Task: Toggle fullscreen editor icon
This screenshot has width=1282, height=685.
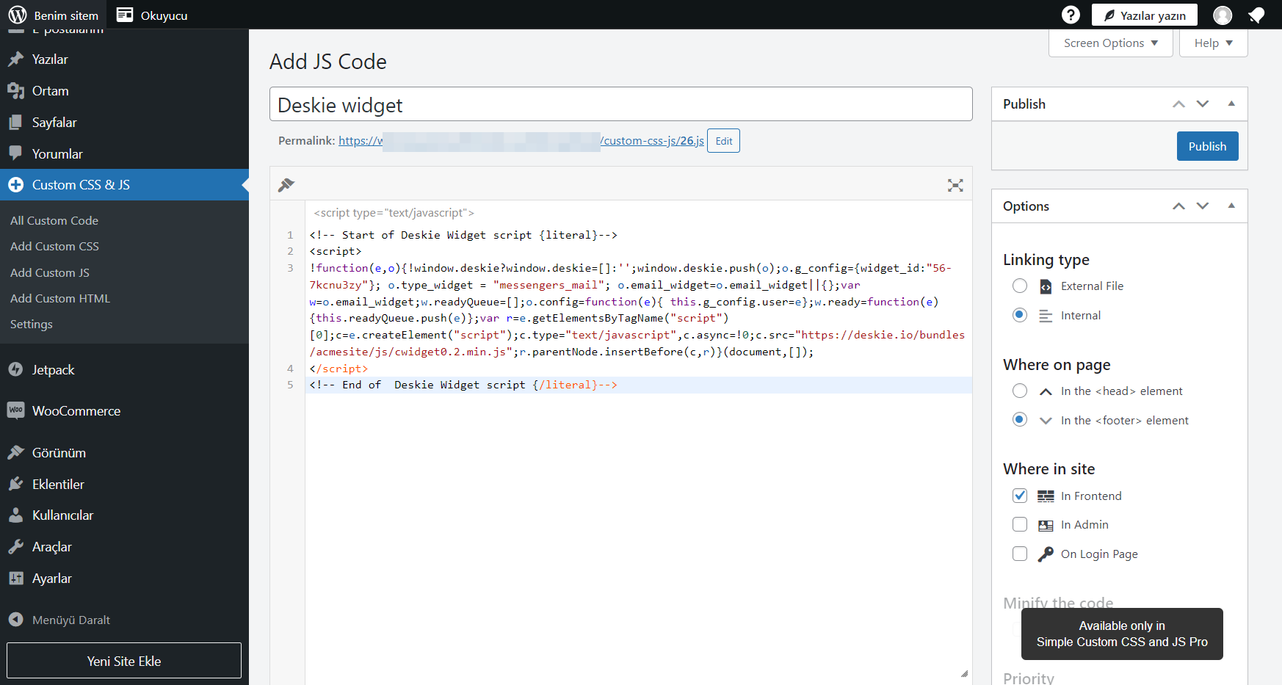Action: click(955, 185)
